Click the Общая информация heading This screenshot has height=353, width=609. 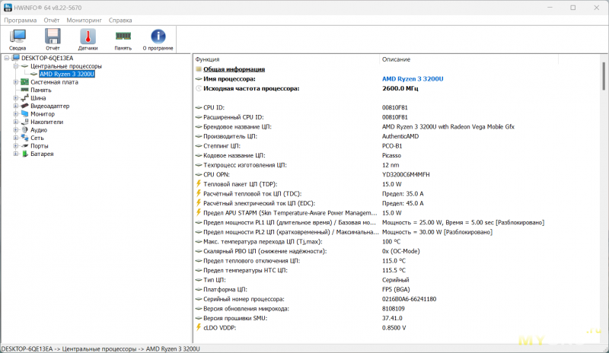[234, 69]
